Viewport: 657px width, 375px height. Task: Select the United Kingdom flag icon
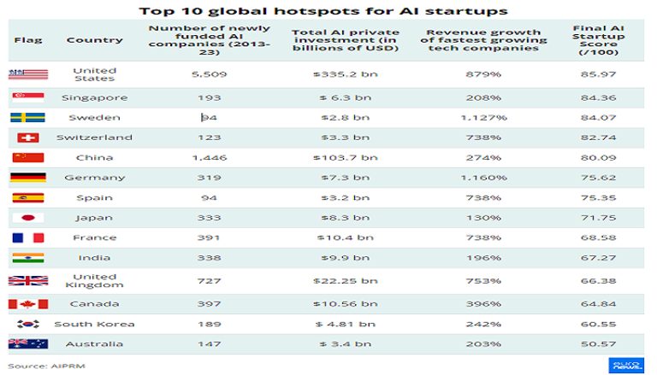[x=22, y=281]
